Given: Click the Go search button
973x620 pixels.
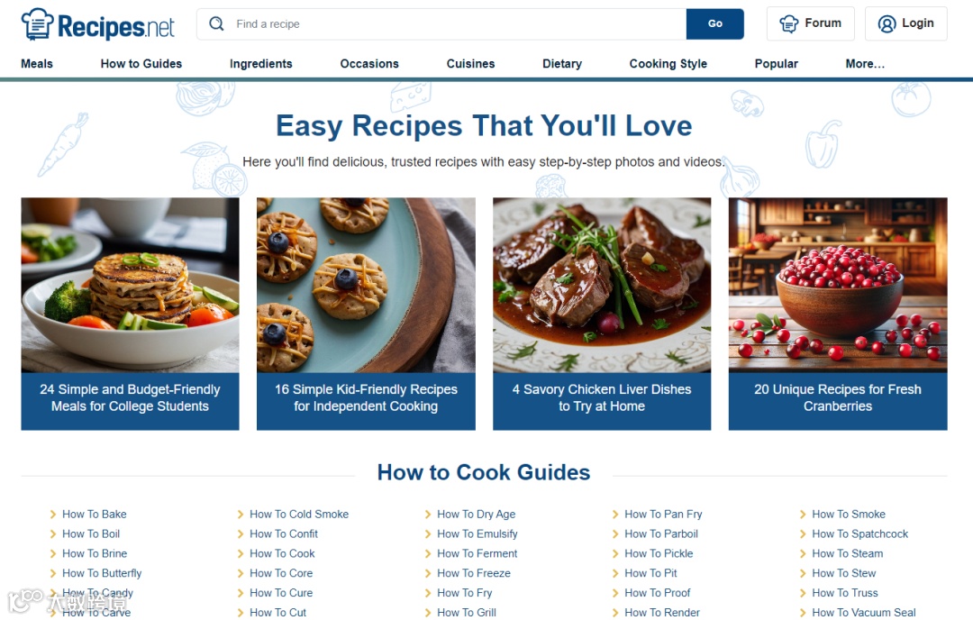Looking at the screenshot, I should [714, 23].
